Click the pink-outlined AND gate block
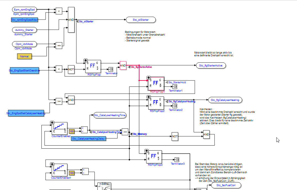 click(123, 66)
